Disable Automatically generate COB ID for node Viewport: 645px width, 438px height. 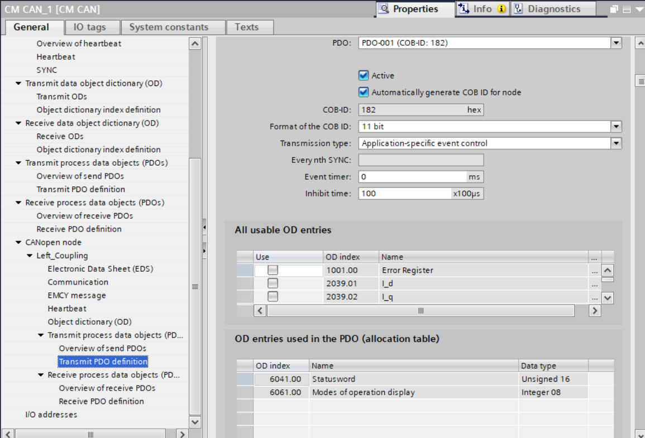pyautogui.click(x=364, y=92)
